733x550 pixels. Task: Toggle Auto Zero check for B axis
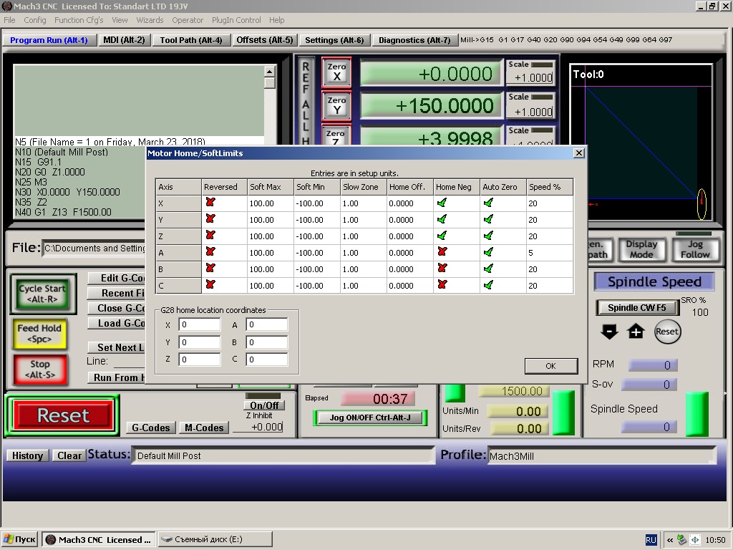488,268
